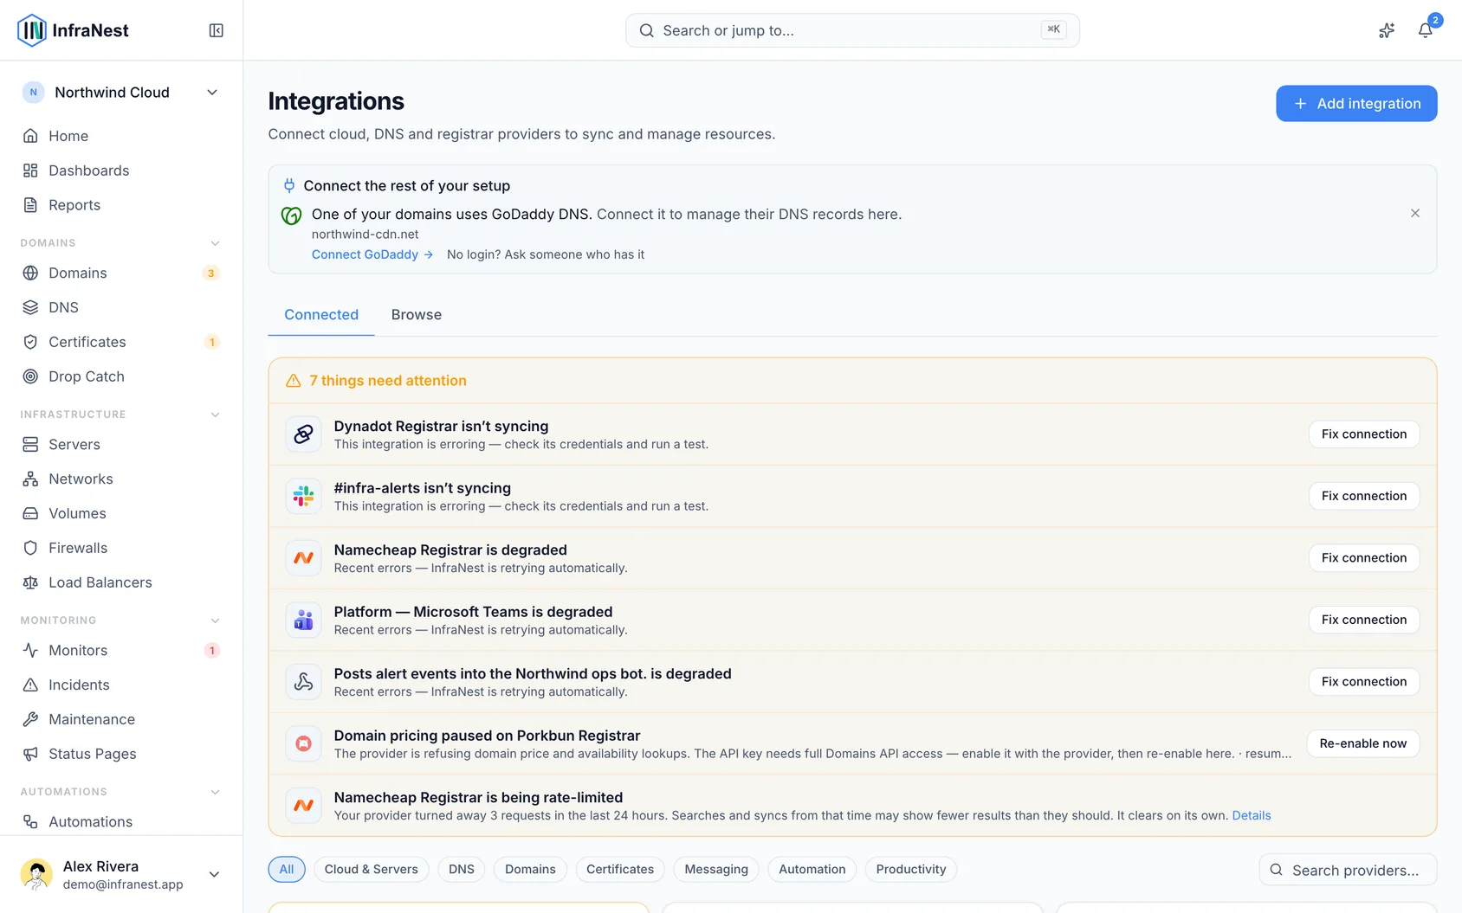1462x913 pixels.
Task: Switch to the Connected tab
Action: point(321,315)
